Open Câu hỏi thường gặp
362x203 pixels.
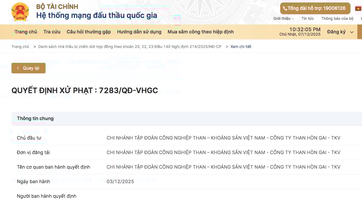pos(89,32)
